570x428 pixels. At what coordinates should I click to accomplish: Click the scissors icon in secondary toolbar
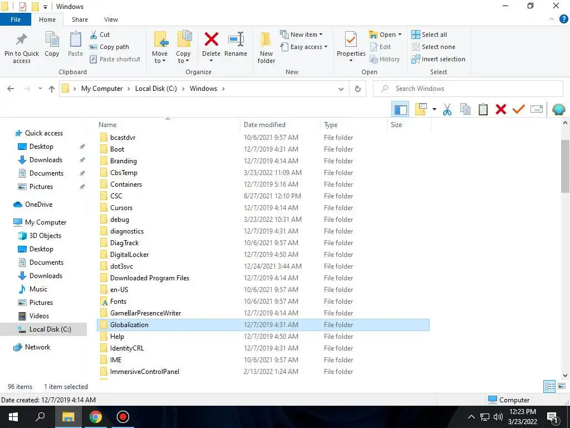[447, 109]
